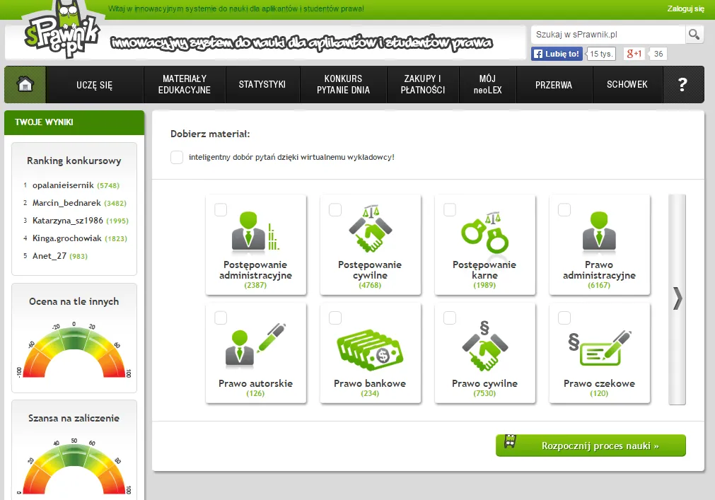The width and height of the screenshot is (715, 500).
Task: Go to the home icon in navigation bar
Action: click(x=25, y=84)
